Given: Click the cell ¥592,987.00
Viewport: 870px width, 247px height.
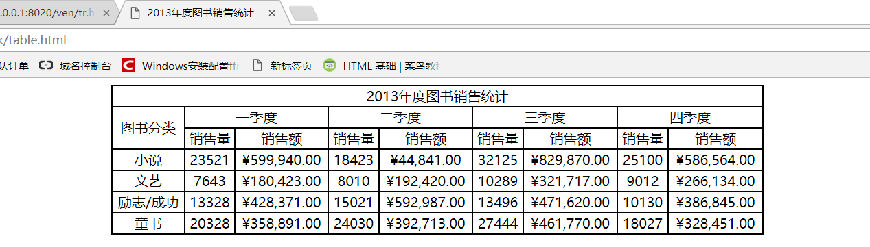Looking at the screenshot, I should tap(426, 203).
